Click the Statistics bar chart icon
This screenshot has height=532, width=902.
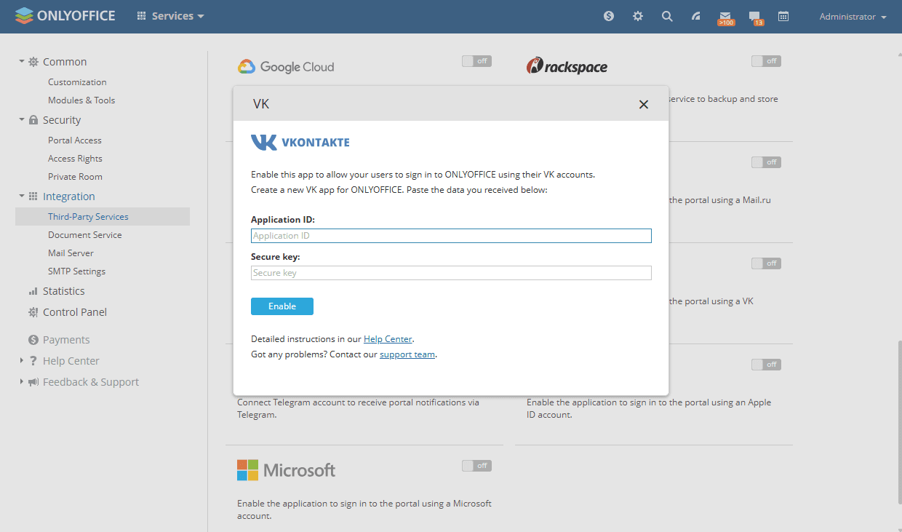(x=33, y=291)
